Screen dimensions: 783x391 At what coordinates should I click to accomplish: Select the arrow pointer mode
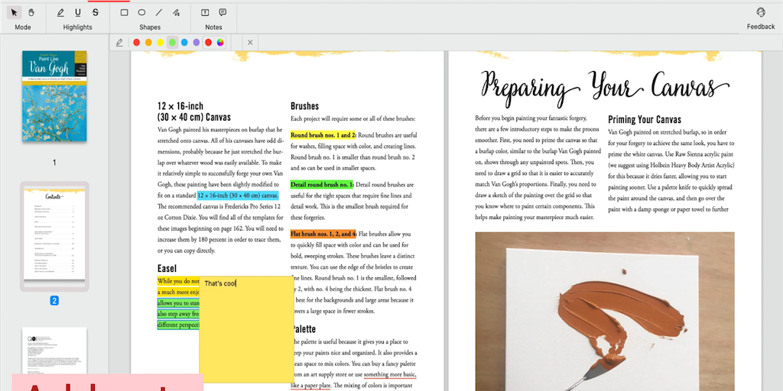coord(14,12)
